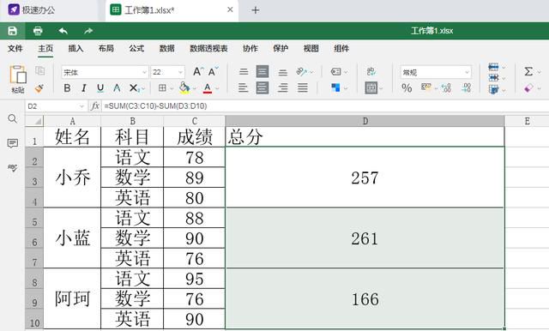Click the clear eraser icon
The width and height of the screenshot is (549, 331).
[528, 87]
